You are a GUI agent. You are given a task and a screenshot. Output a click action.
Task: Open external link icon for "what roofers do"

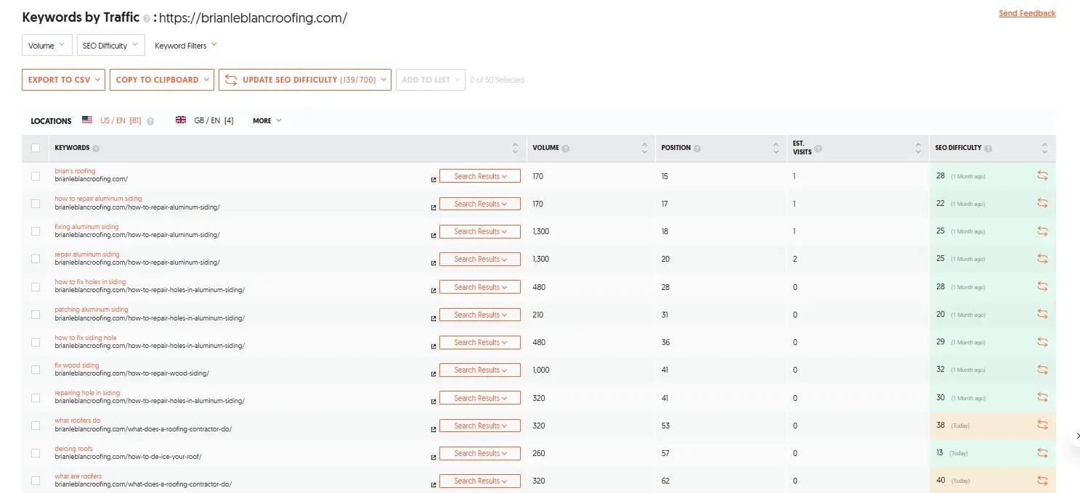click(x=434, y=429)
